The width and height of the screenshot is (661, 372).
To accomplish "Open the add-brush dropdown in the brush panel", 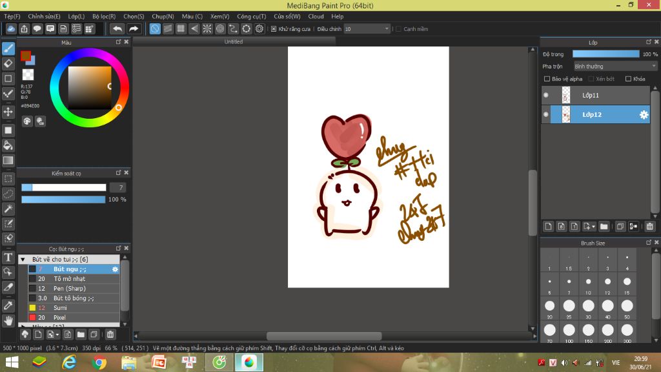I will (x=53, y=335).
